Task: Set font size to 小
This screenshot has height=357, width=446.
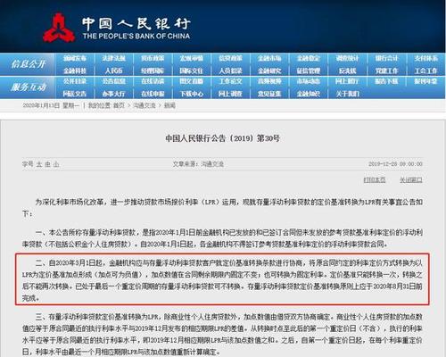Action: click(x=56, y=164)
